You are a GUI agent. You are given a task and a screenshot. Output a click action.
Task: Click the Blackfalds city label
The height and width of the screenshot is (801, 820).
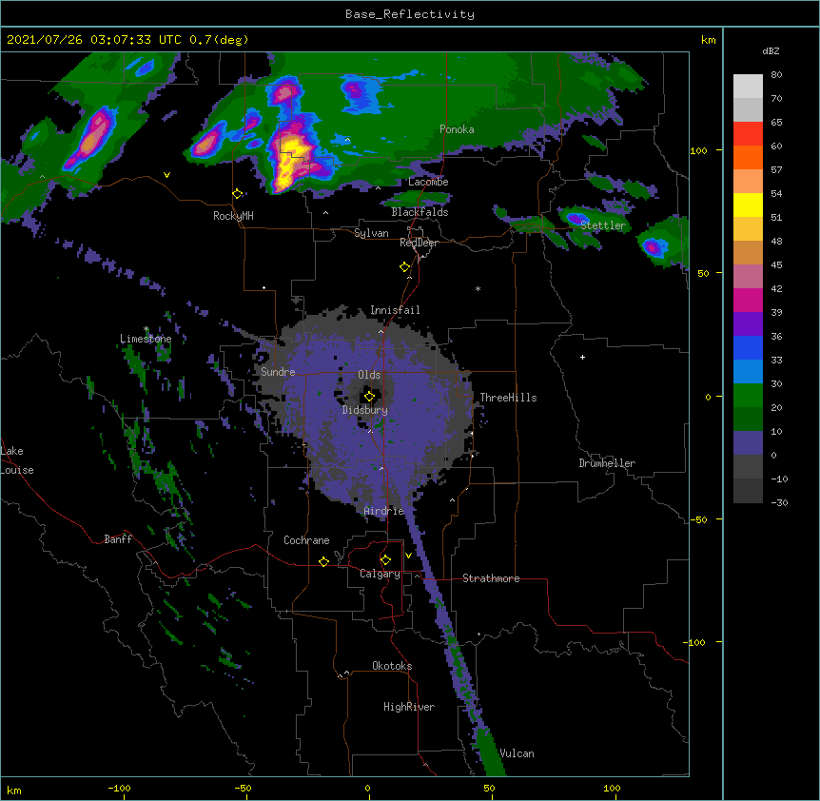(x=420, y=212)
